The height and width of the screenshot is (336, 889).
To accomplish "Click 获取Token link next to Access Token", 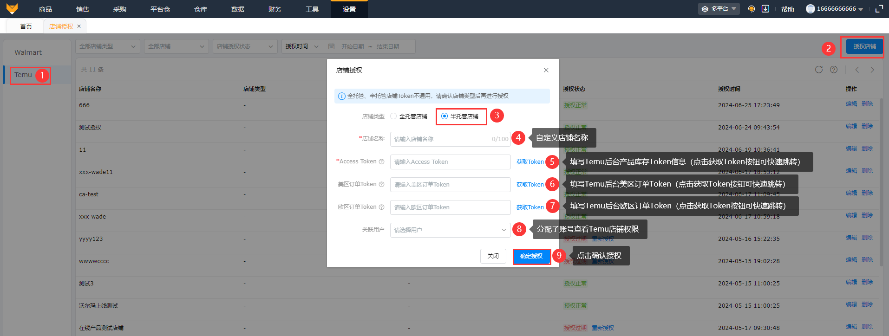I will [x=530, y=162].
